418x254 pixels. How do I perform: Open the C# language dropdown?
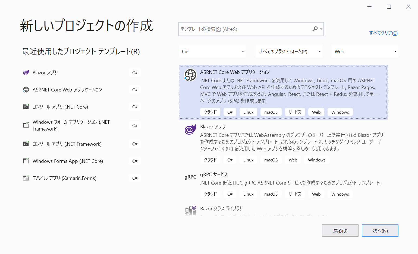click(x=212, y=51)
